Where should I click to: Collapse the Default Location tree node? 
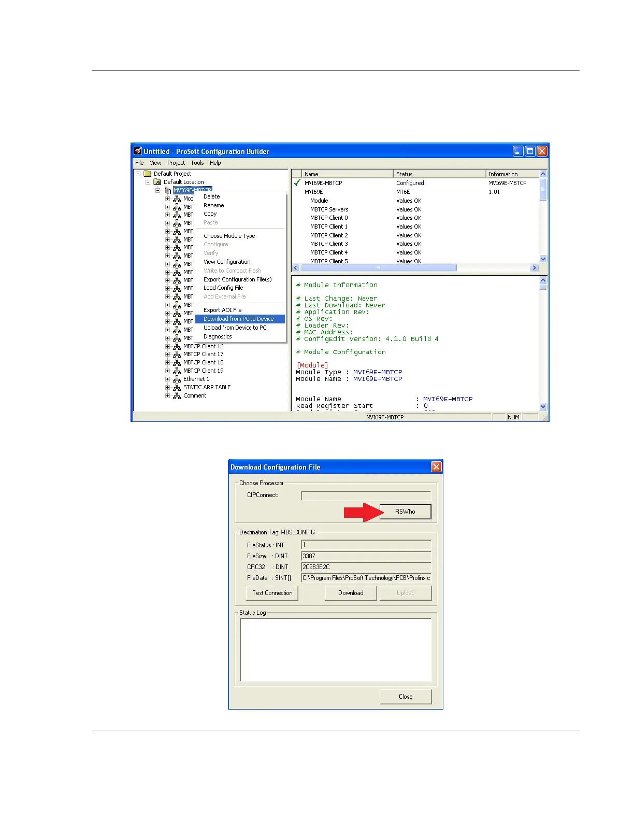(148, 182)
